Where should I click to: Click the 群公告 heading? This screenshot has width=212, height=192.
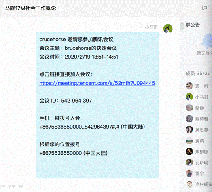193,25
